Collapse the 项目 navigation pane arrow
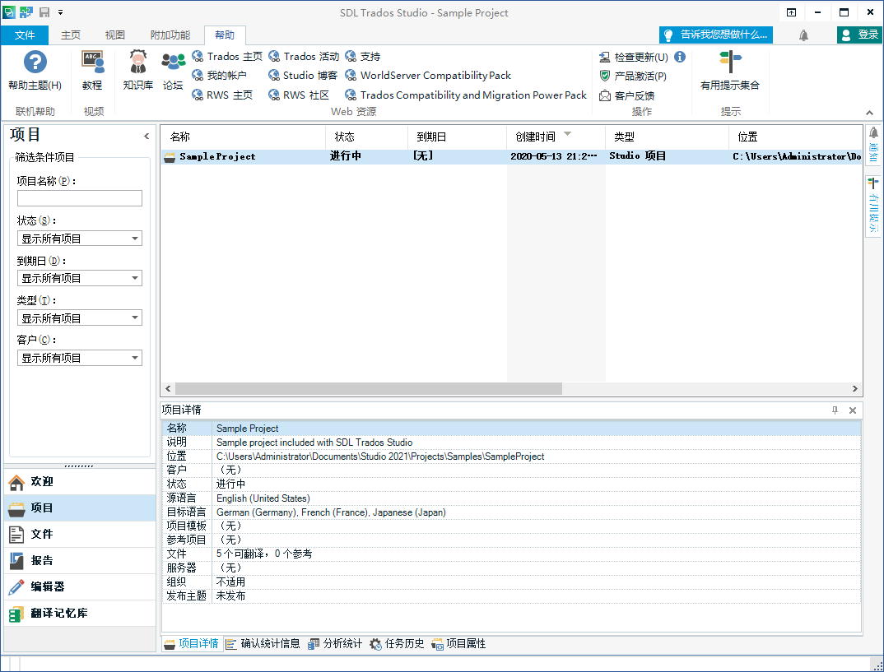 [x=147, y=136]
